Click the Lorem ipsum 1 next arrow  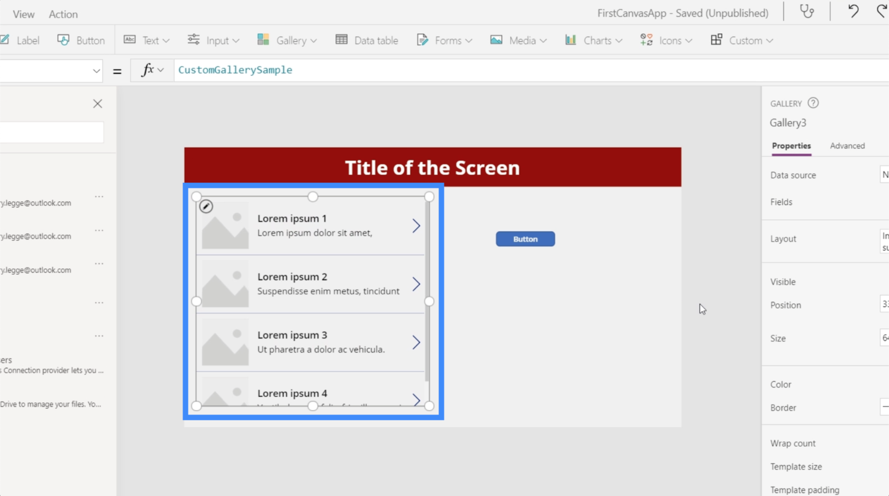click(x=416, y=226)
